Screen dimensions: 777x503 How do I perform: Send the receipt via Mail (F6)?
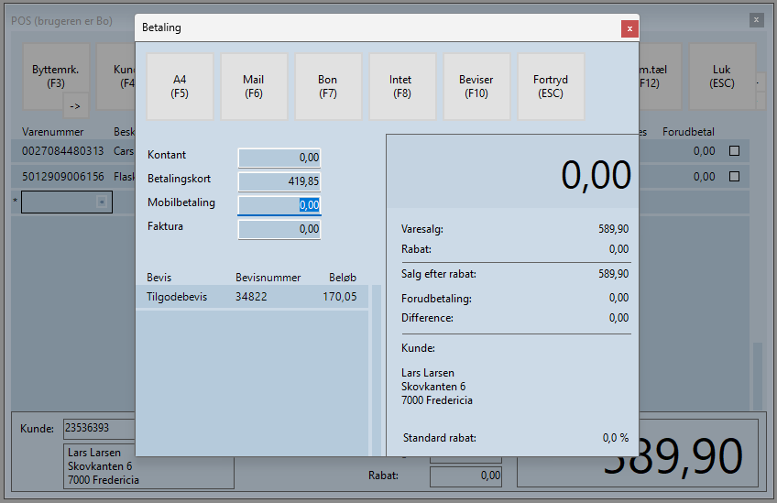pos(254,86)
